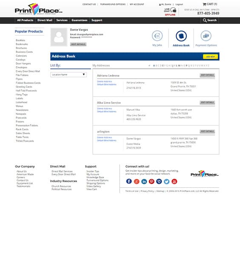
Task: Open the Live Chat offline icon
Action: pyautogui.click(x=170, y=11)
